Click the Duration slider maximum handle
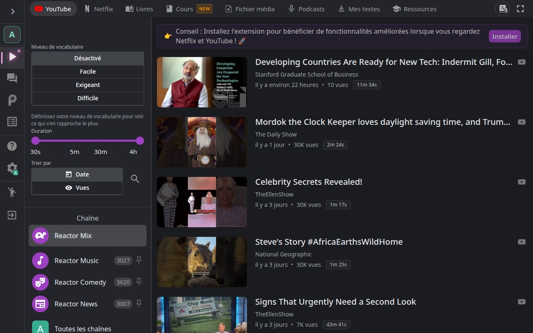The height and width of the screenshot is (333, 533). (140, 141)
